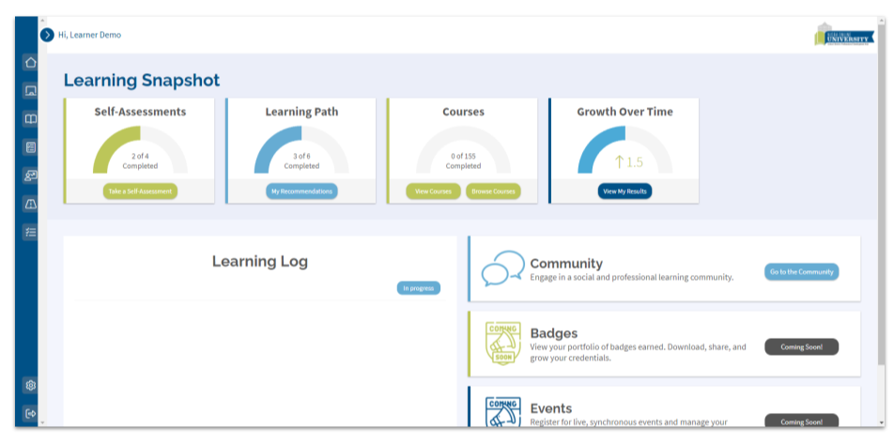
Task: Click the Learning Path card title
Action: pyautogui.click(x=301, y=112)
